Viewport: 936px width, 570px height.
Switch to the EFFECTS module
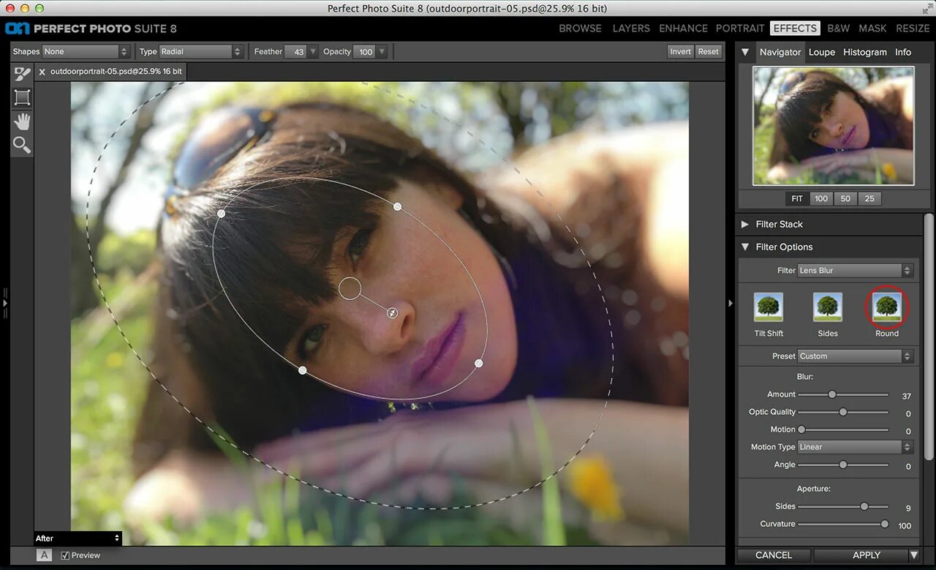click(x=795, y=29)
